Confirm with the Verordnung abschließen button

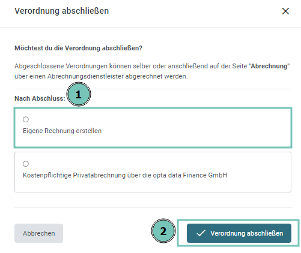(239, 233)
